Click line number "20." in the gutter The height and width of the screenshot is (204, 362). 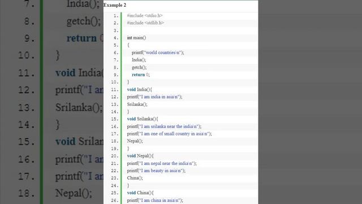coord(115,156)
